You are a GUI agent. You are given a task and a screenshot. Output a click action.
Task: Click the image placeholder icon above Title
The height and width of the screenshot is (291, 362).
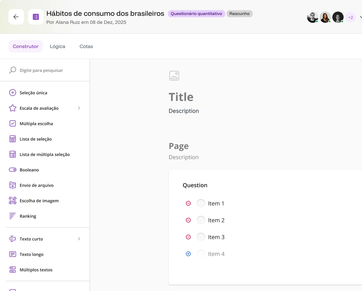(174, 76)
